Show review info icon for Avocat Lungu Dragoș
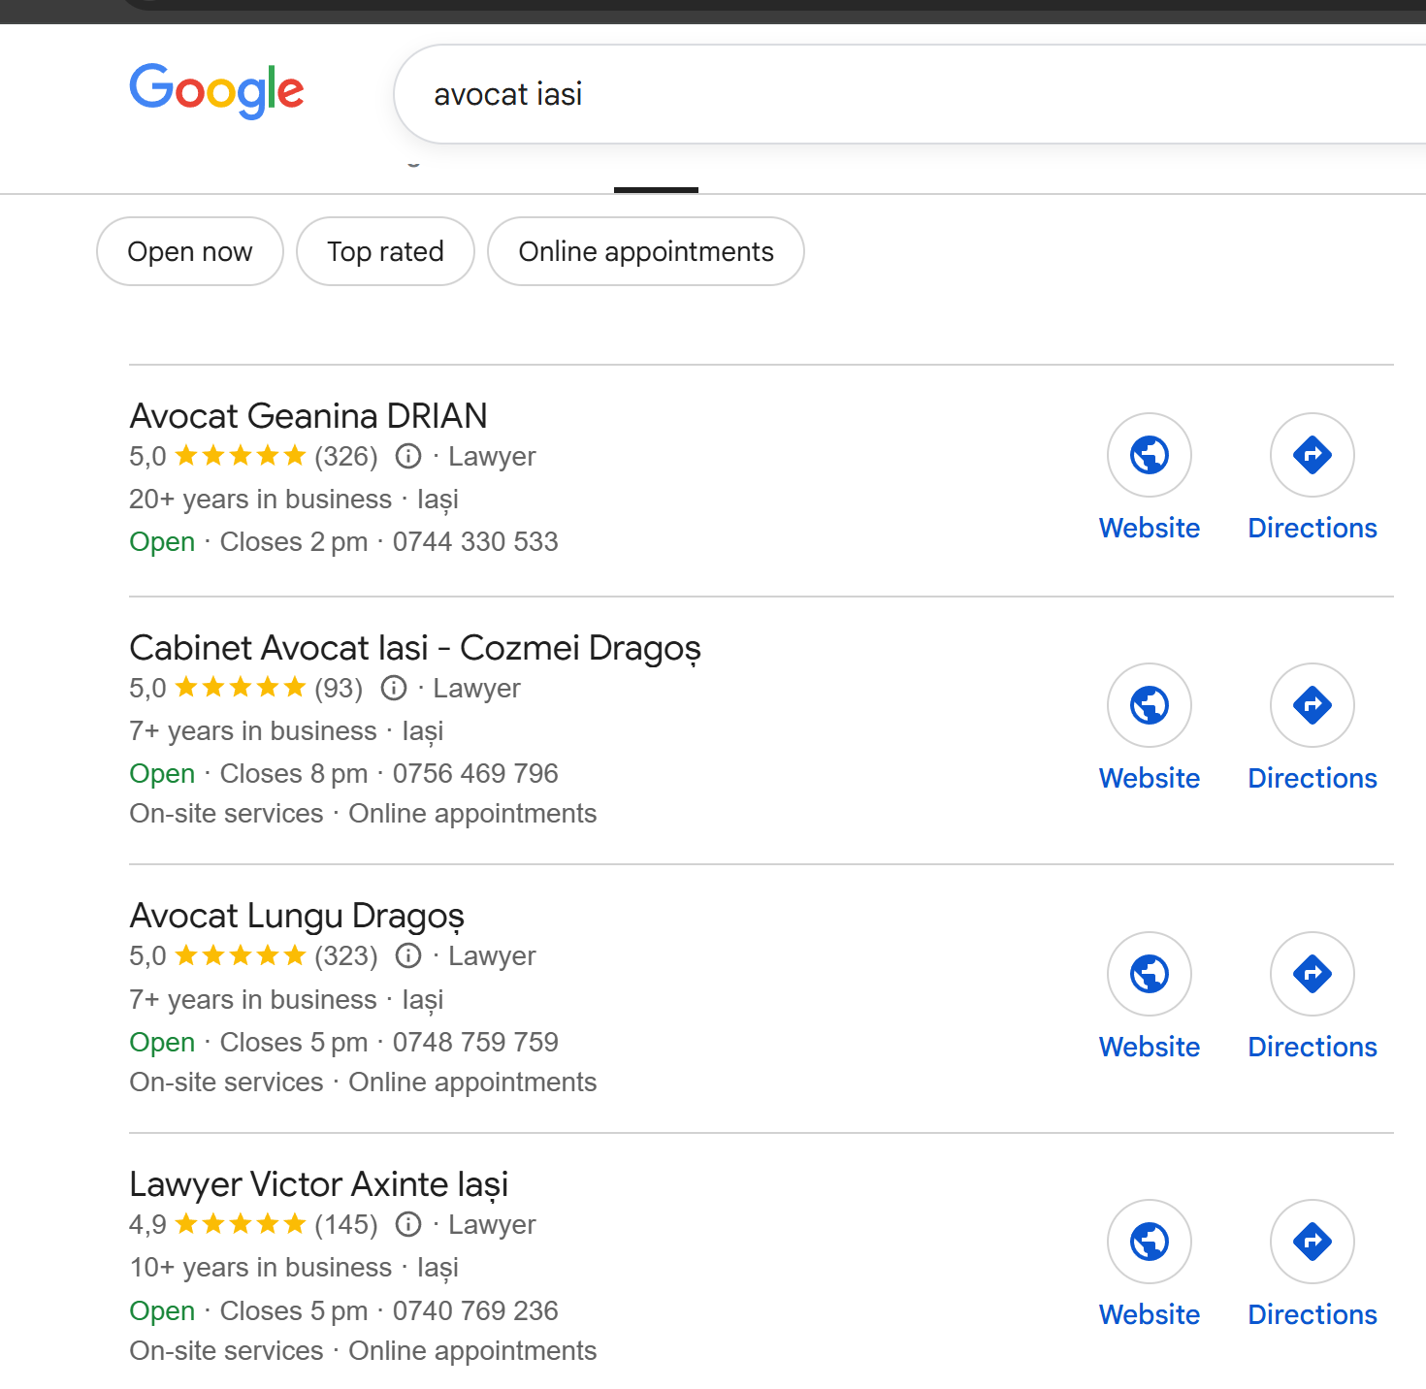The width and height of the screenshot is (1426, 1389). (408, 955)
